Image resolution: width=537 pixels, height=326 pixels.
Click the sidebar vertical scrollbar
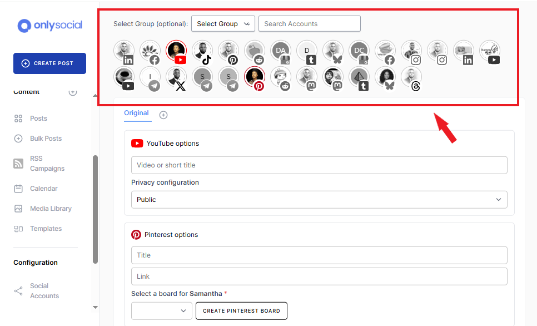coord(95,209)
